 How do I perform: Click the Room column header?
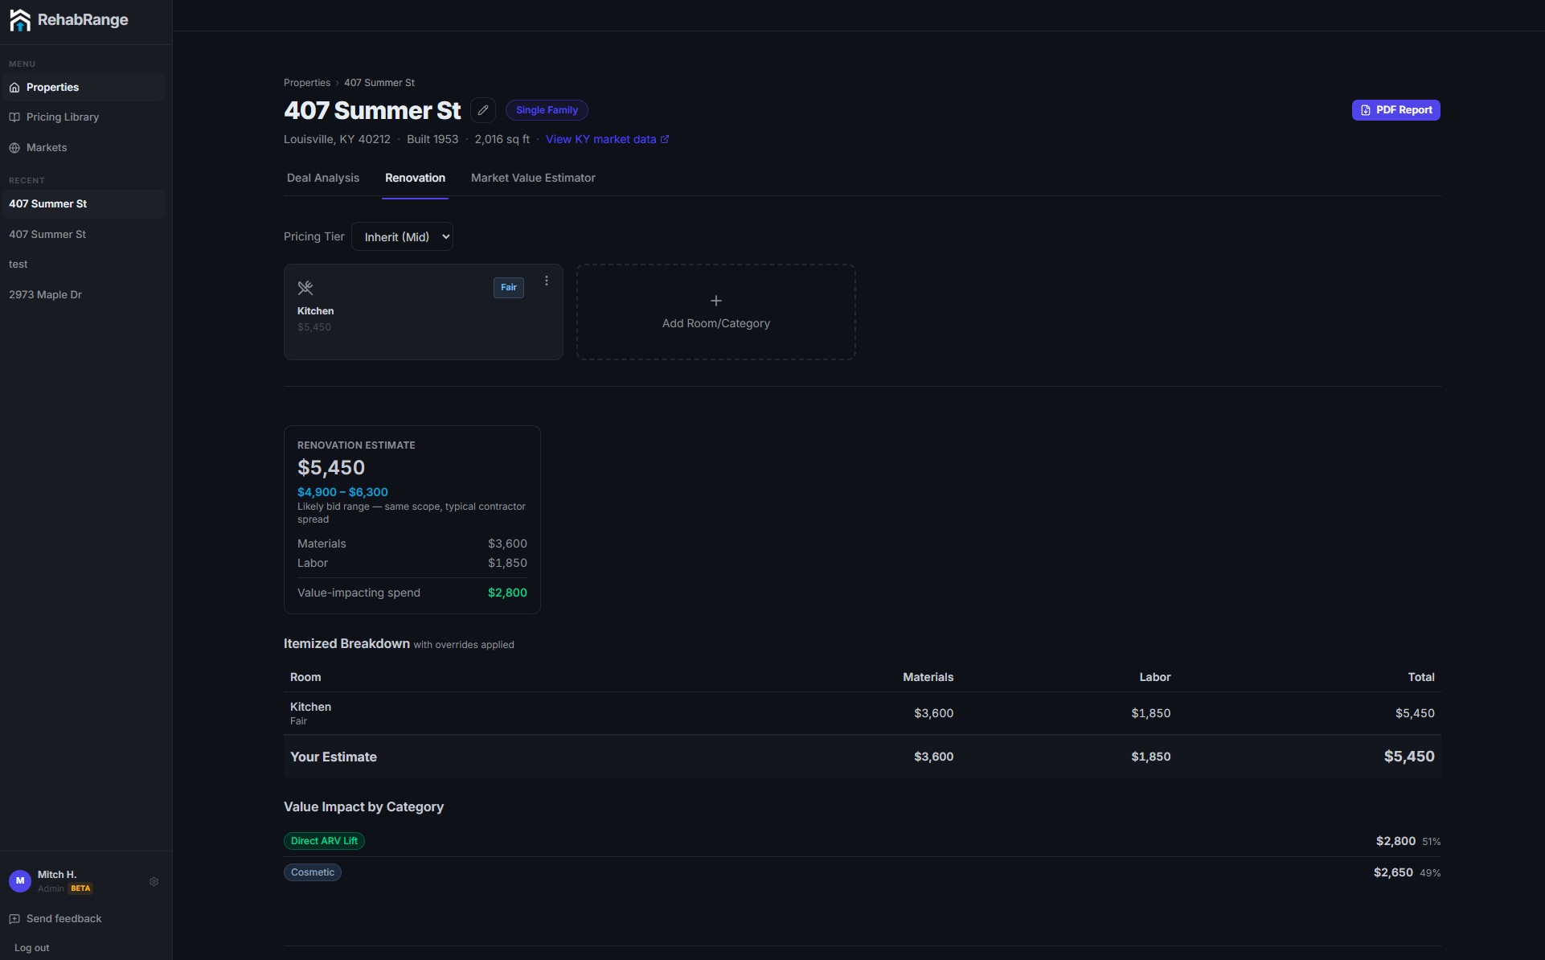[x=305, y=677]
